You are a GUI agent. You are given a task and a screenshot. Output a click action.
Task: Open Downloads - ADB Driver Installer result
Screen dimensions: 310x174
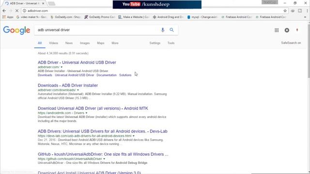point(68,86)
